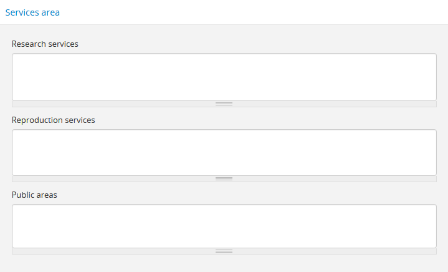This screenshot has height=272, width=448.
Task: Click the Services area section heading
Action: (32, 12)
